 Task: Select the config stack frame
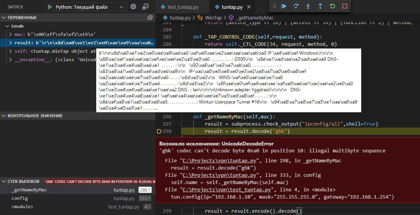(78, 199)
